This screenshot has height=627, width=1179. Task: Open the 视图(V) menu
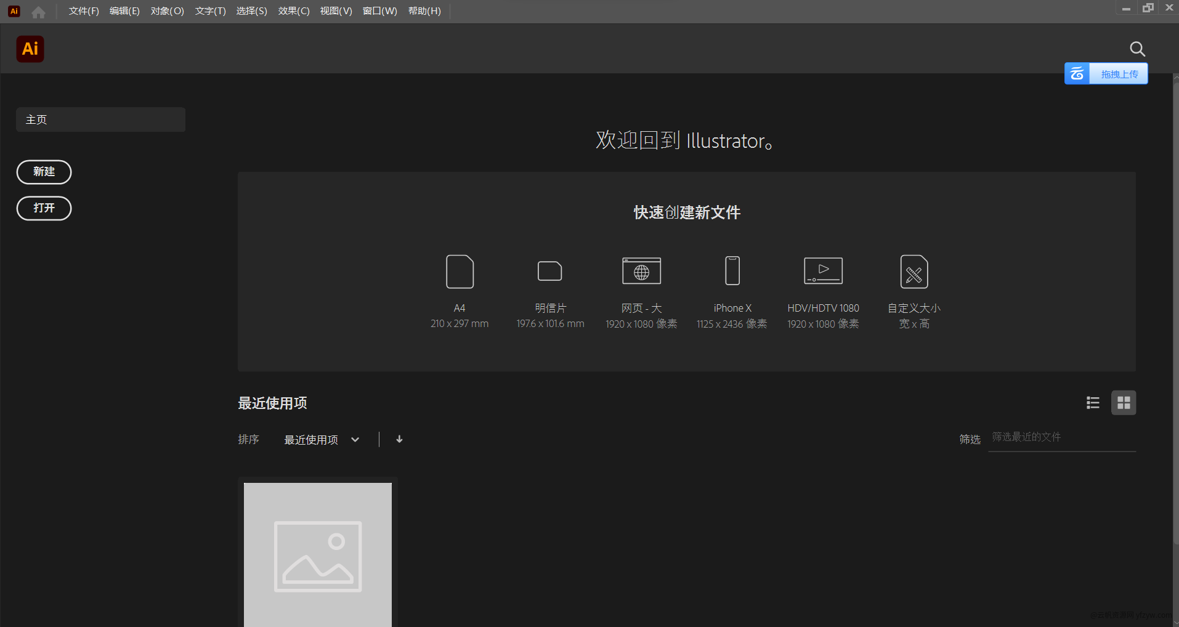pyautogui.click(x=336, y=11)
